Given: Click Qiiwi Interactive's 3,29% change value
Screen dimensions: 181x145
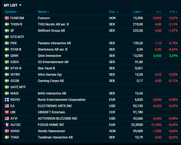Looking at the screenshot, I should point(173,56).
